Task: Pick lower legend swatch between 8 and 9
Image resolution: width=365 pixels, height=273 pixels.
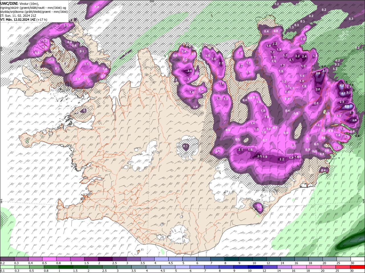Action: 226,267
